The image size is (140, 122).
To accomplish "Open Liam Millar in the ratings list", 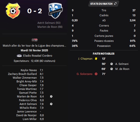I will click(x=30, y=119).
